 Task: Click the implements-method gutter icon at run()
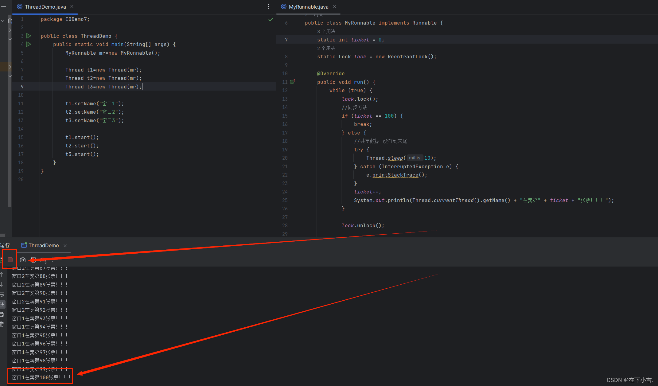point(292,82)
